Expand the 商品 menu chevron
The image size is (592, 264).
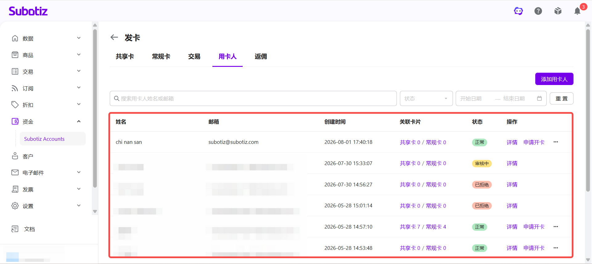[79, 55]
